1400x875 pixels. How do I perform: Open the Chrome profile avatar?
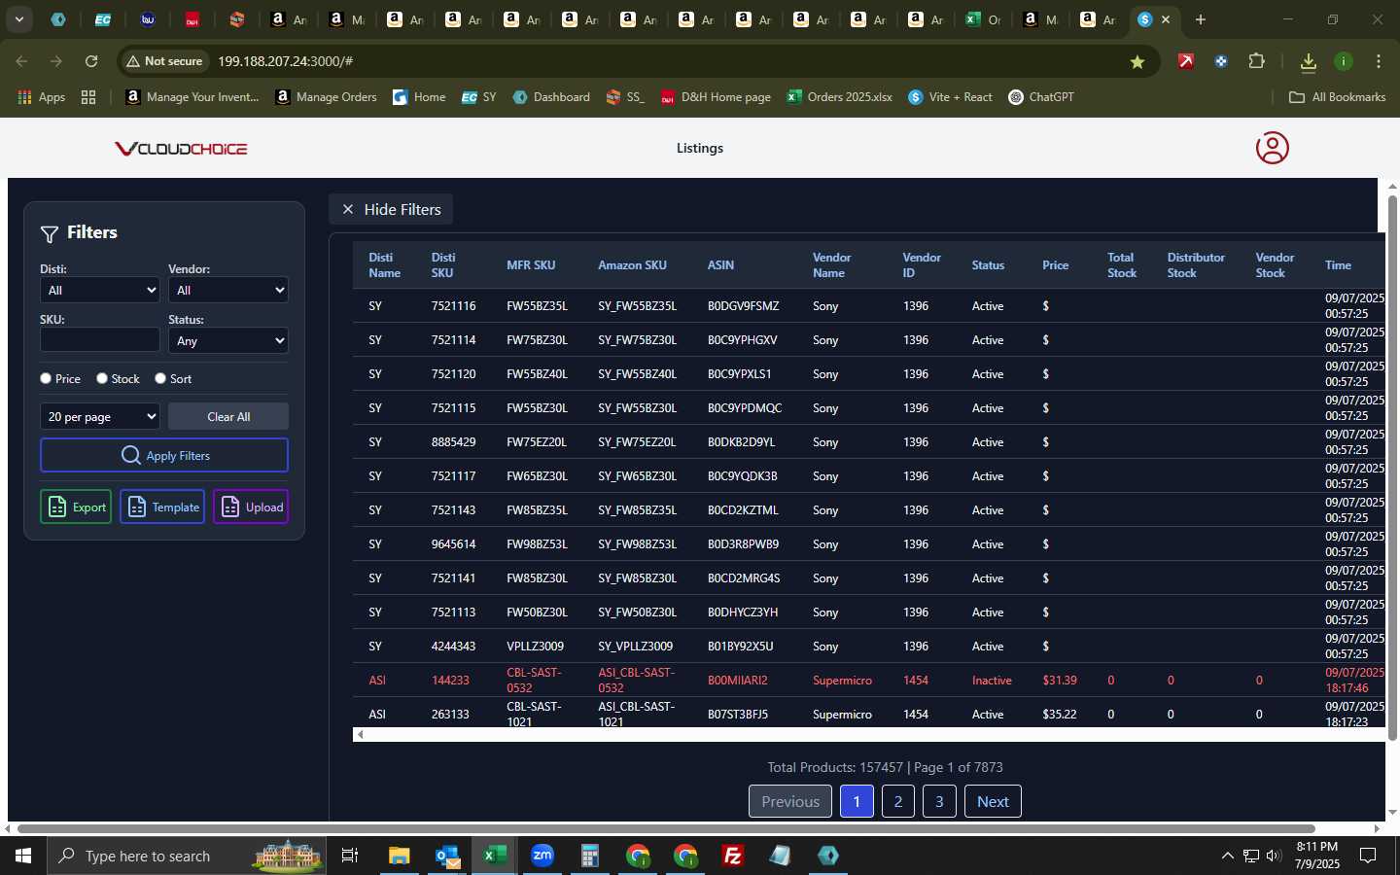1344,61
